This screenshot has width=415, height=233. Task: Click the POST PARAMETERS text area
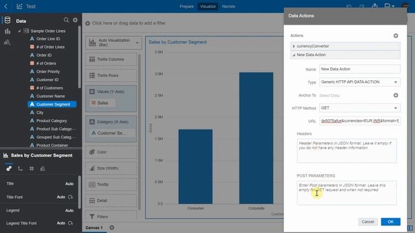click(x=347, y=193)
